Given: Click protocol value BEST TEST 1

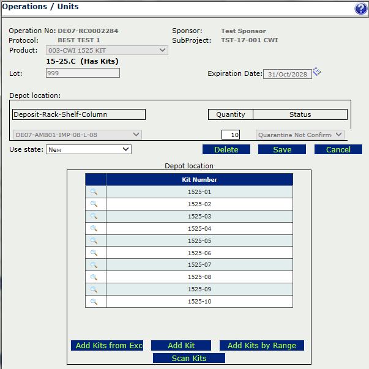Looking at the screenshot, I should pyautogui.click(x=79, y=40).
